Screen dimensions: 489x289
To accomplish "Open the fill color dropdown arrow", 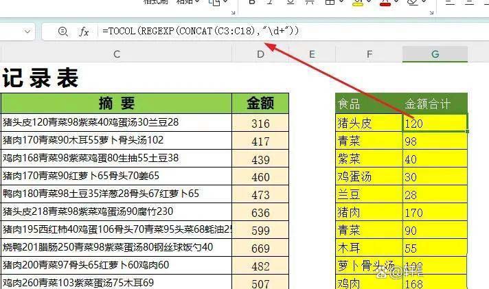I will (369, 3).
